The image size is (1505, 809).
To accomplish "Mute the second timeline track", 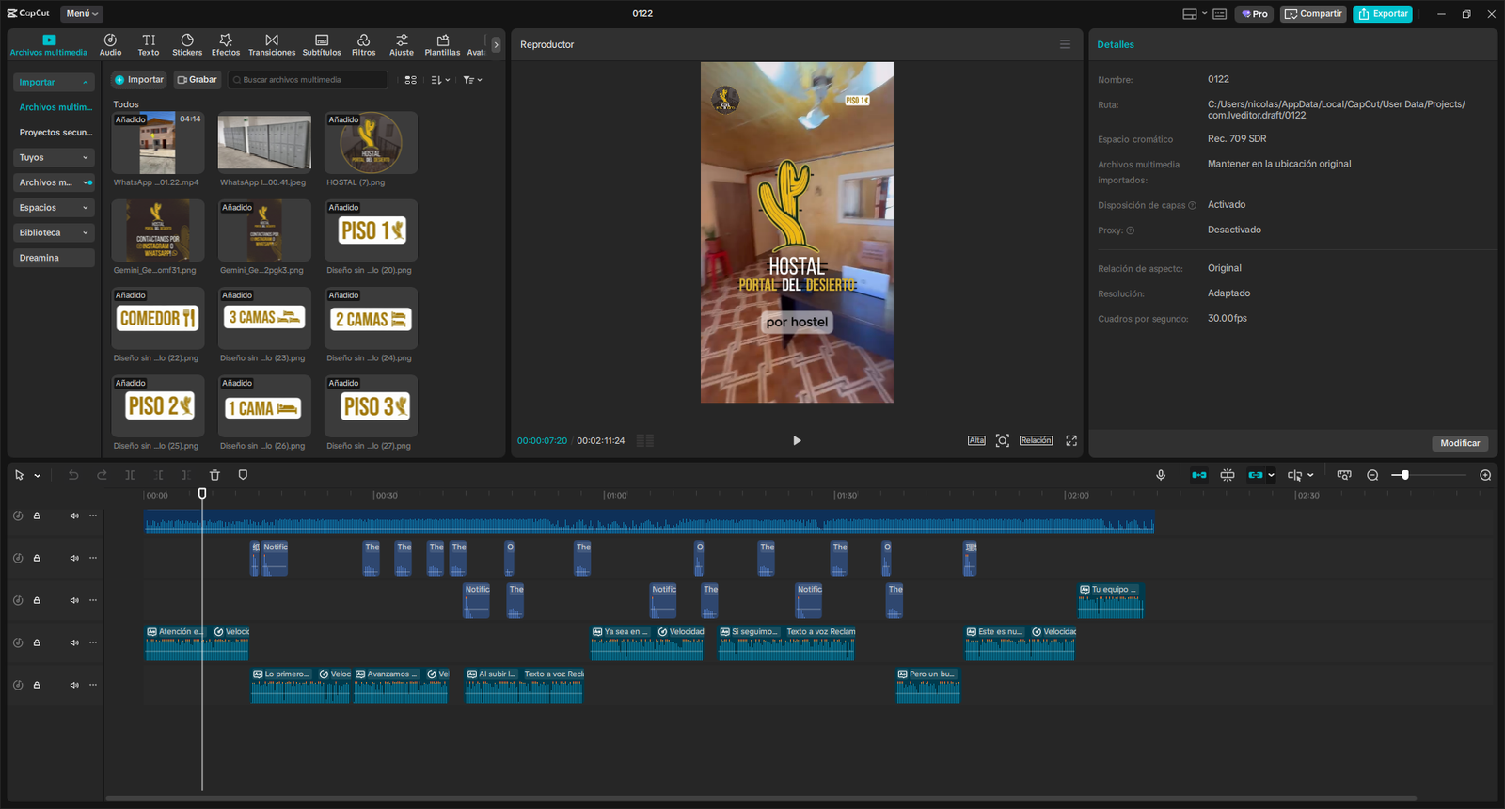I will pos(74,558).
